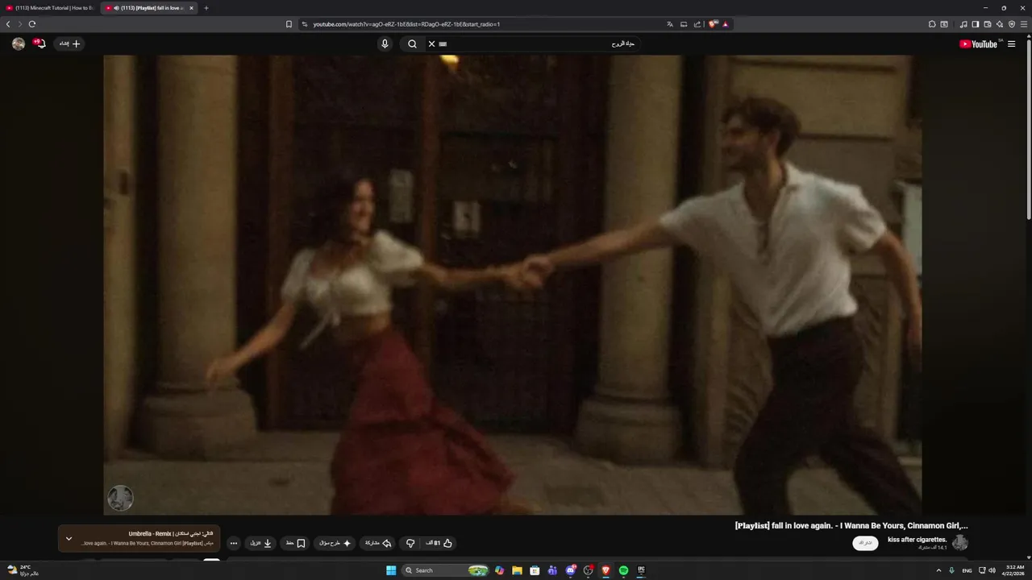Click the Umbrella - Remix next-up text
Viewport: 1032px width, 580px height.
point(170,533)
